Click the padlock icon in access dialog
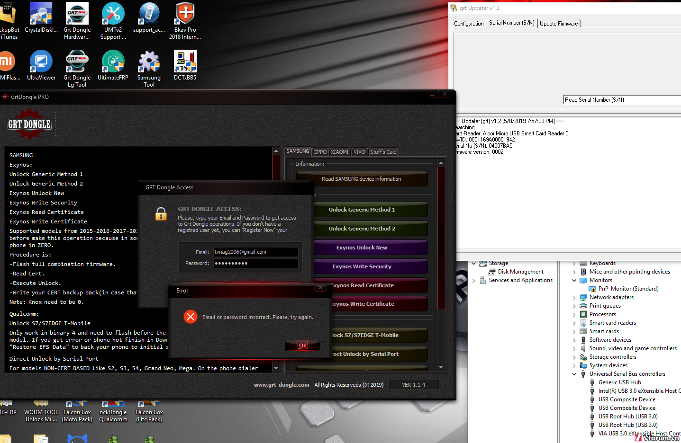Screen dimensions: 681x443 click(x=161, y=214)
